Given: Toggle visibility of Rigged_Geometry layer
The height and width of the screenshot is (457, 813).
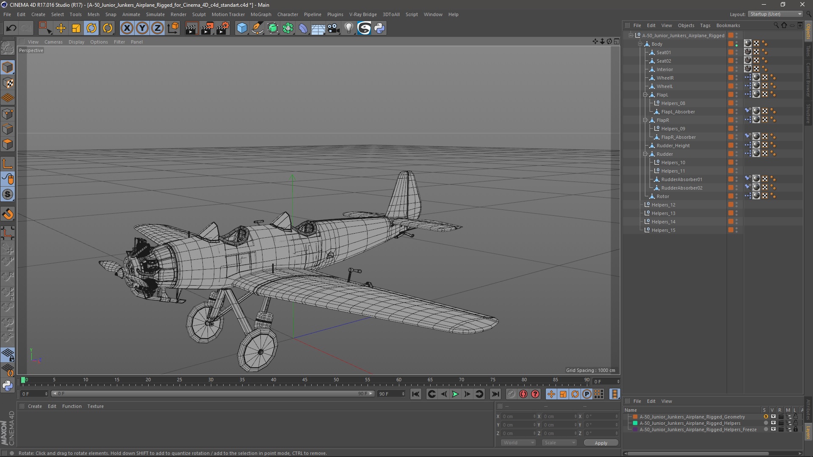Looking at the screenshot, I should [x=773, y=417].
